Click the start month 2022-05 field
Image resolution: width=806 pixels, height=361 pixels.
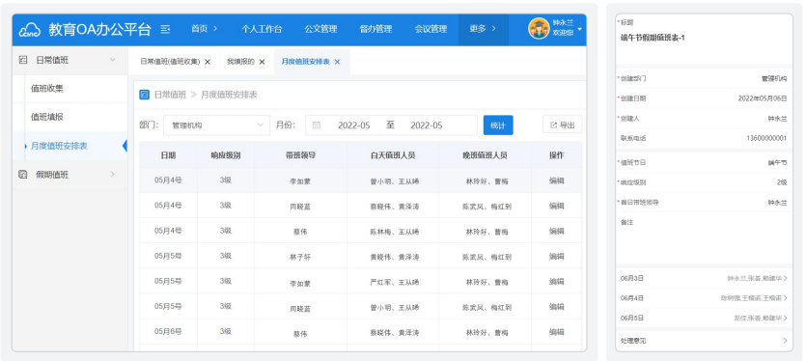pyautogui.click(x=353, y=125)
